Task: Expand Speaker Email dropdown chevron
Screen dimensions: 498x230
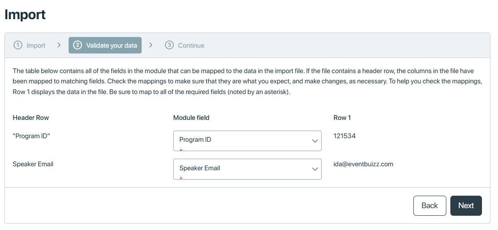Action: pyautogui.click(x=315, y=169)
